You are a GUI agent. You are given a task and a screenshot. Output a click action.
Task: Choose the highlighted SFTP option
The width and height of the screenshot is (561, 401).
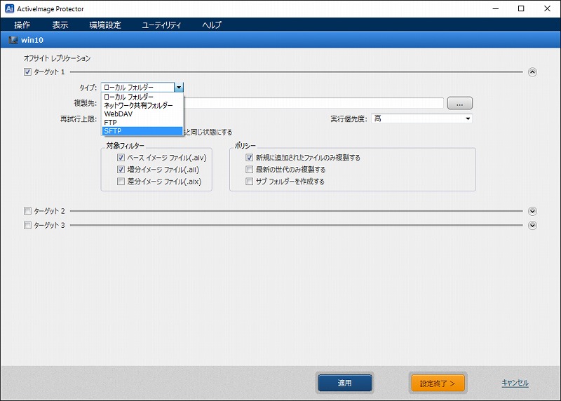click(x=142, y=131)
